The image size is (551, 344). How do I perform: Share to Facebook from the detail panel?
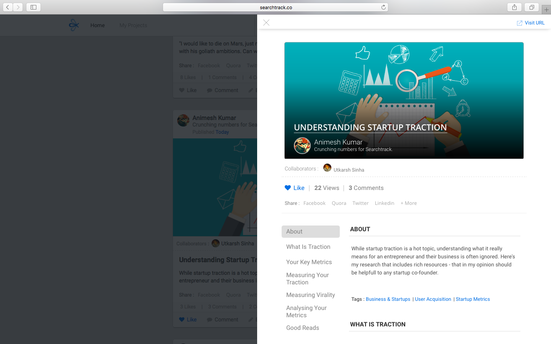315,203
